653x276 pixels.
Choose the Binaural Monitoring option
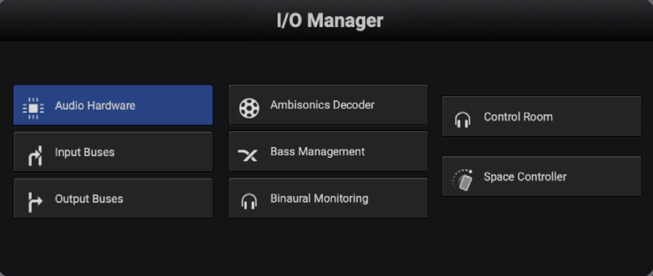point(319,198)
